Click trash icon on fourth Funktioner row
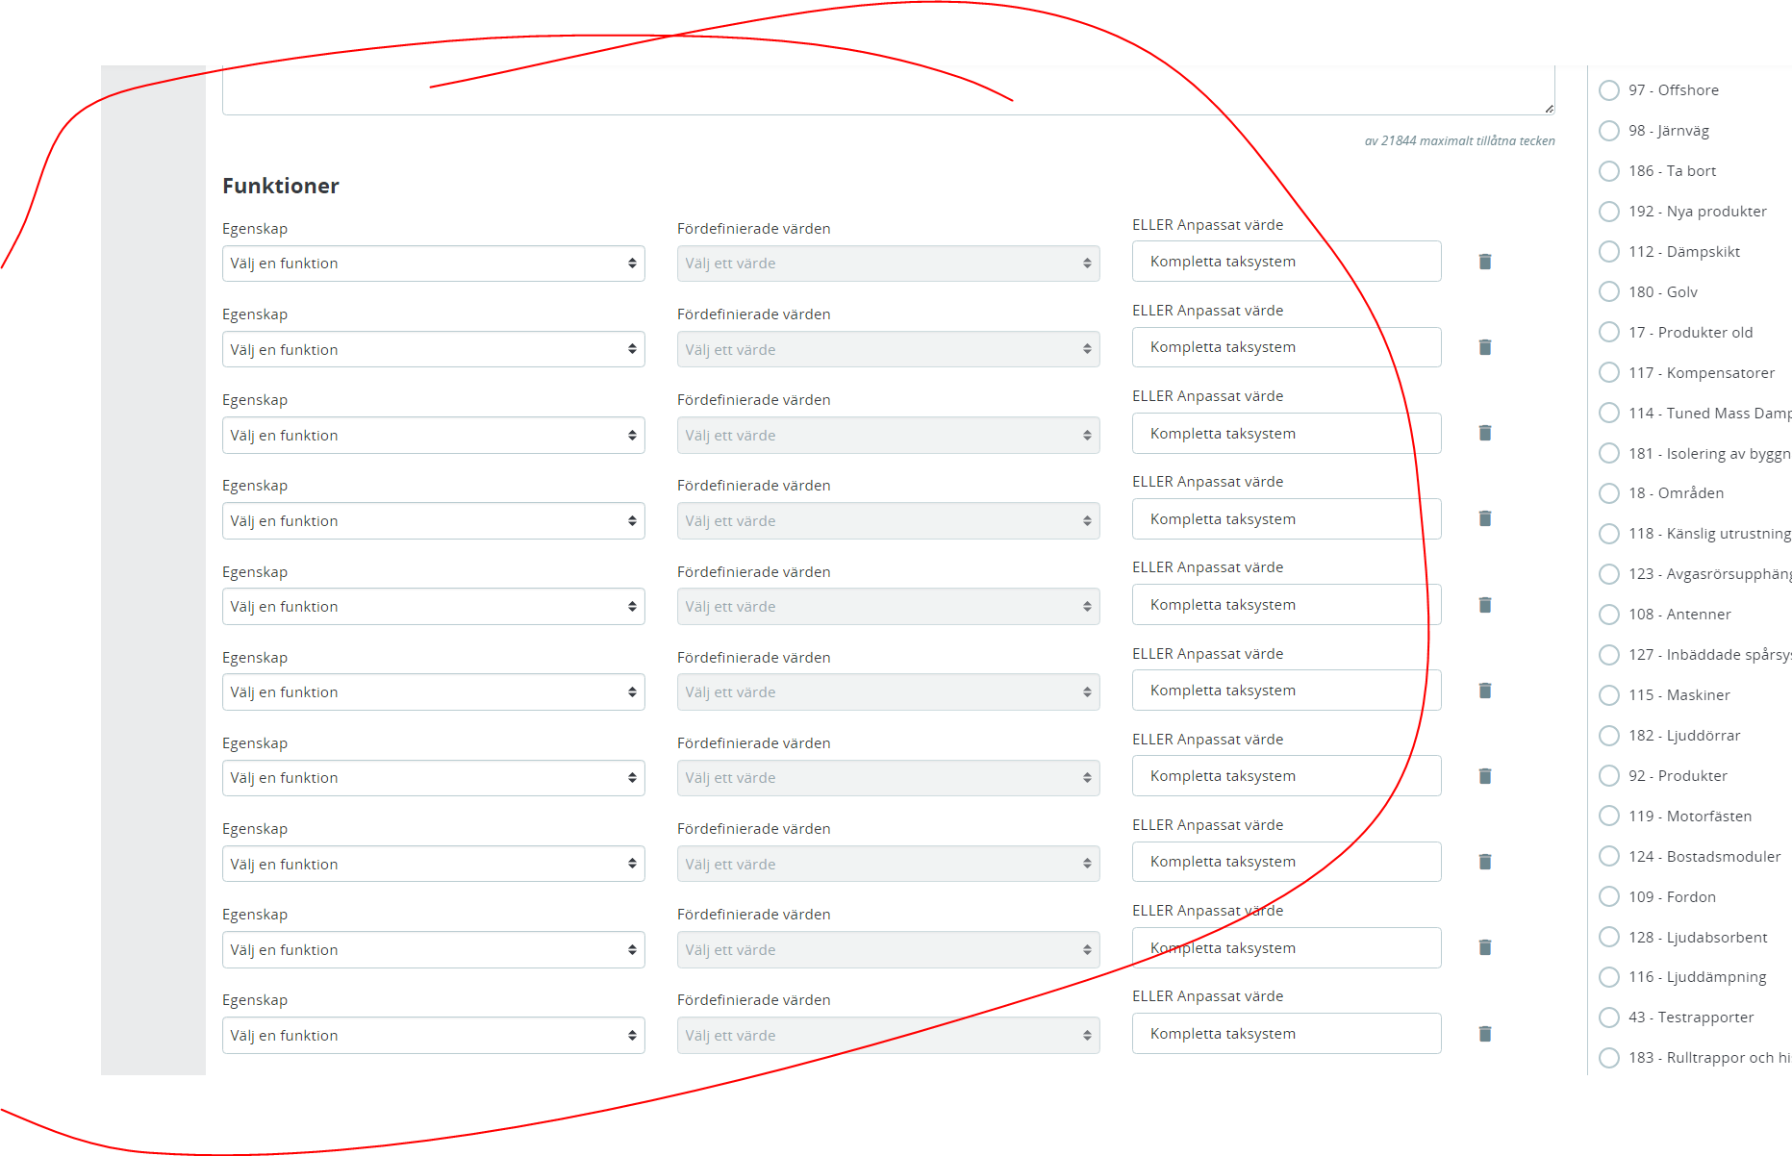Screen dimensions: 1792x1156 click(1485, 518)
